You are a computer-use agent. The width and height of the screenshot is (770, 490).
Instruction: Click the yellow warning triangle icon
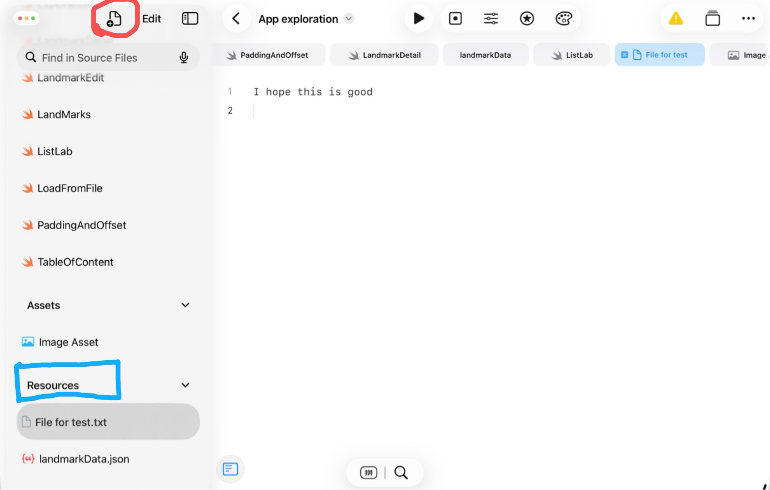coord(675,18)
